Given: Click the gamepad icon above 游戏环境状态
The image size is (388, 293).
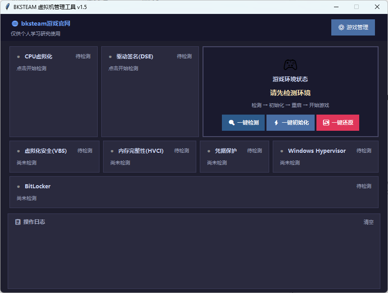Looking at the screenshot, I should (290, 65).
